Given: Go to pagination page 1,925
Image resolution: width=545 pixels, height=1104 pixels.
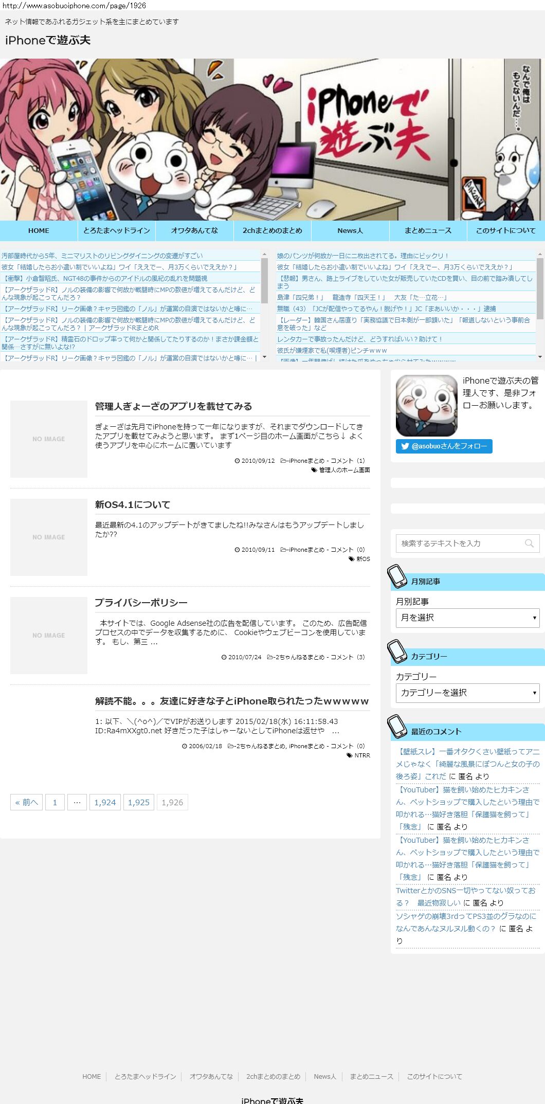Looking at the screenshot, I should coord(139,802).
